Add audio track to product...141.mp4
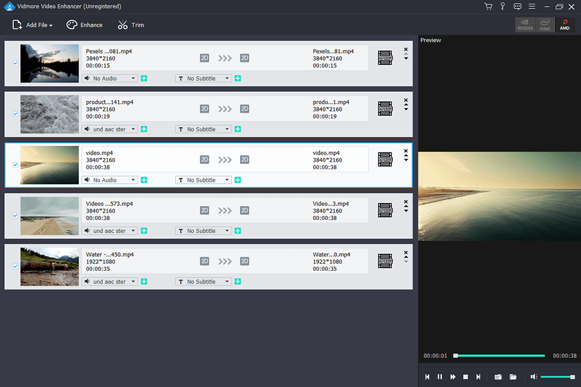 144,129
